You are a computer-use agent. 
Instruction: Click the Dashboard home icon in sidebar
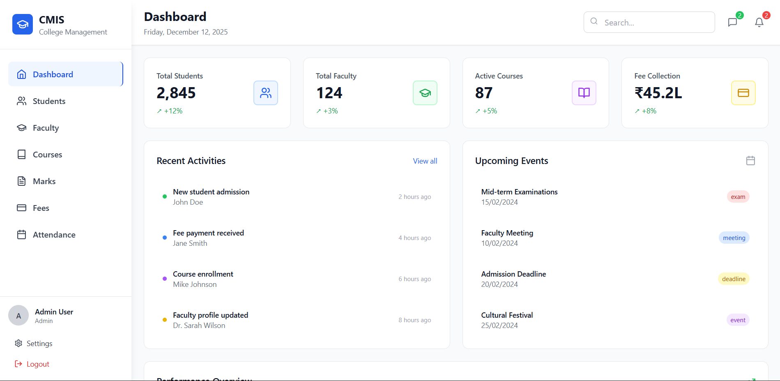click(22, 74)
